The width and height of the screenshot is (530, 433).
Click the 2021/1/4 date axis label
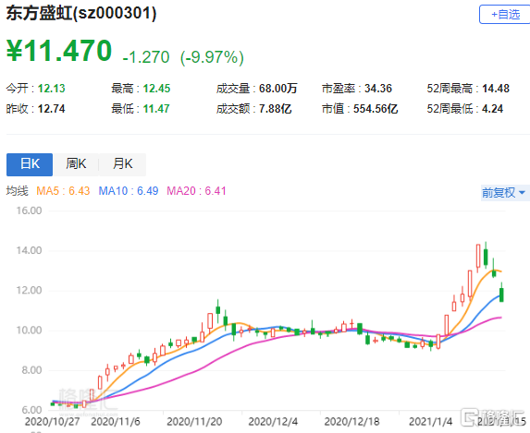coord(430,422)
